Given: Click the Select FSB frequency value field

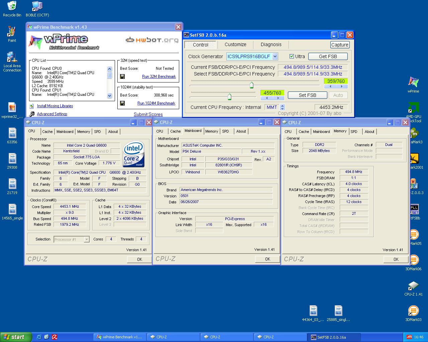Looking at the screenshot, I should 313,74.
